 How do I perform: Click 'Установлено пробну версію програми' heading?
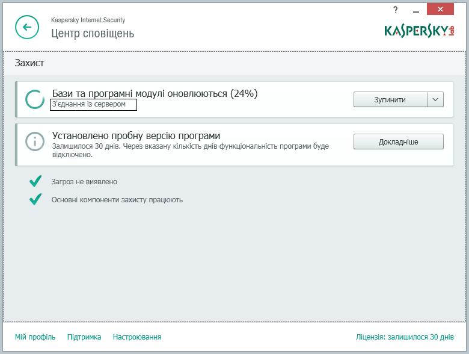(136, 135)
